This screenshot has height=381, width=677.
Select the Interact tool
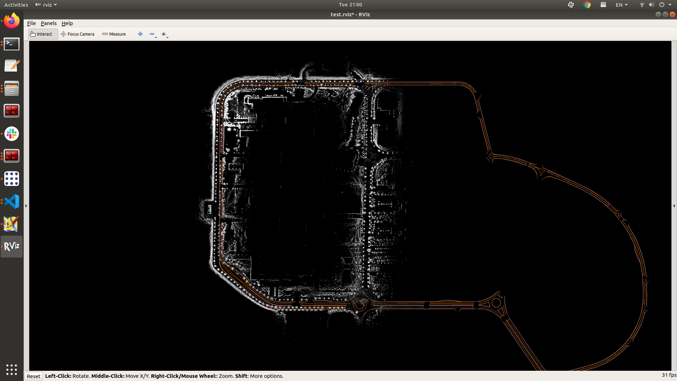[x=43, y=34]
